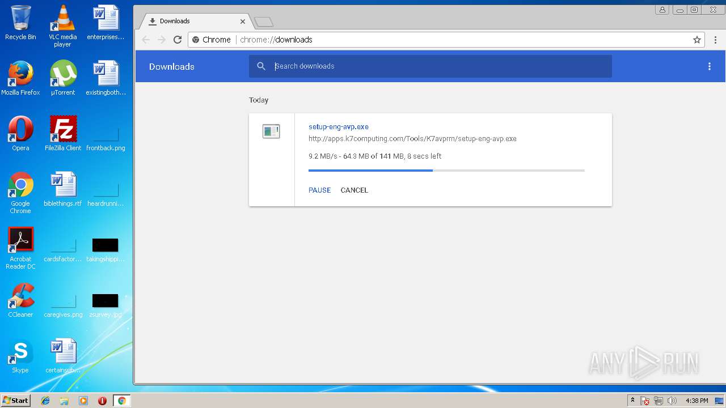
Task: Open Windows Media Player from the taskbar
Action: tap(83, 401)
